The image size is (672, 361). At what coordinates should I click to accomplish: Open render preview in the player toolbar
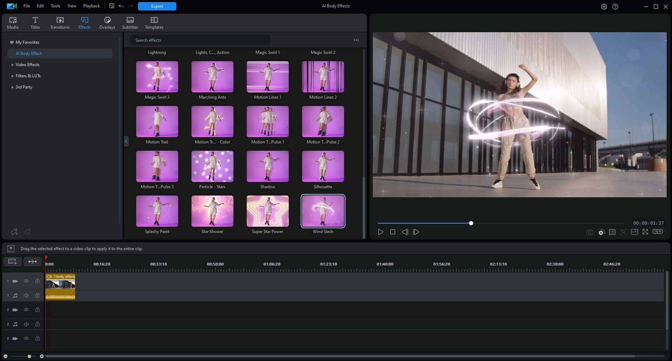coord(601,232)
